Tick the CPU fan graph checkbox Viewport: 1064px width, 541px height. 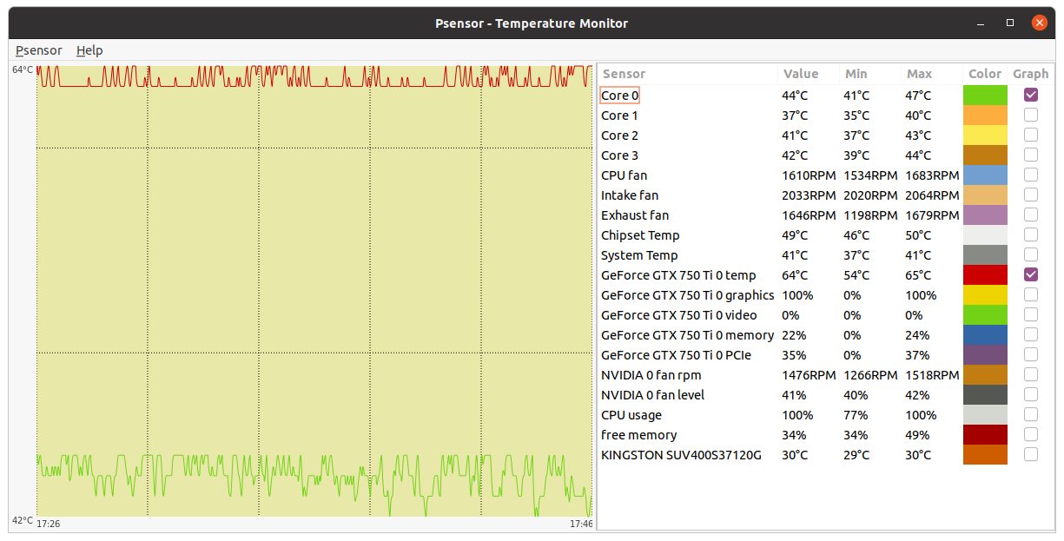pyautogui.click(x=1030, y=175)
